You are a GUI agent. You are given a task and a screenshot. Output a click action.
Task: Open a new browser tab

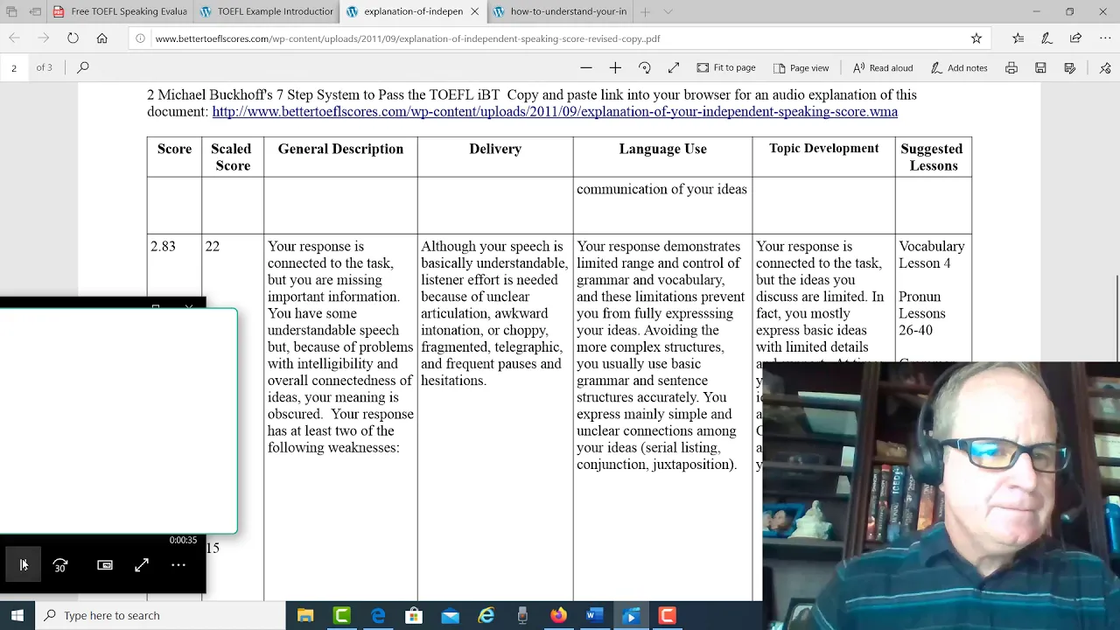[x=645, y=11]
